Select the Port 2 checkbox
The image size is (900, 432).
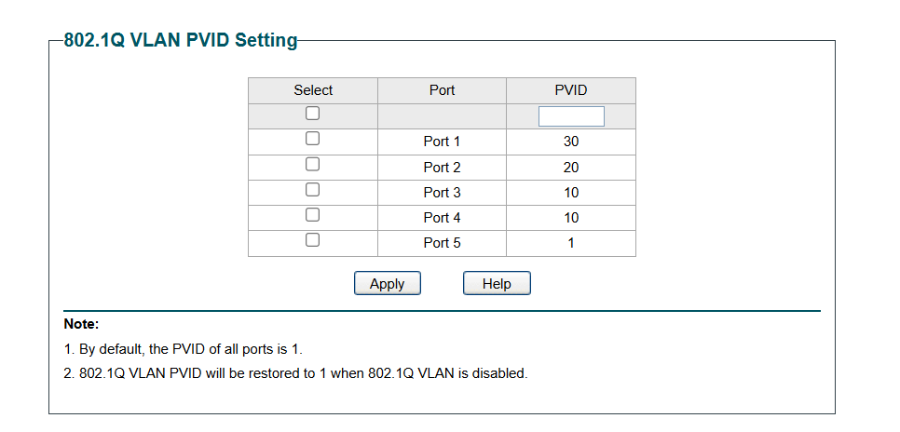click(x=312, y=164)
